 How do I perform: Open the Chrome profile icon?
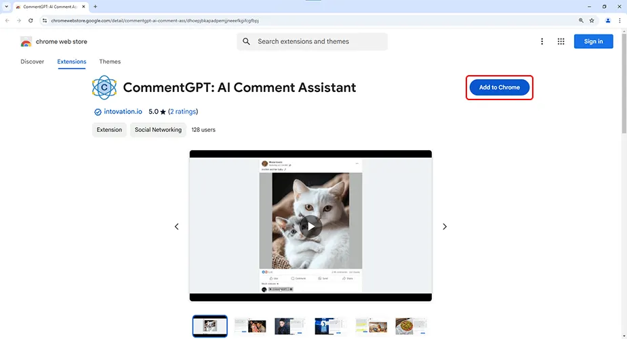608,21
